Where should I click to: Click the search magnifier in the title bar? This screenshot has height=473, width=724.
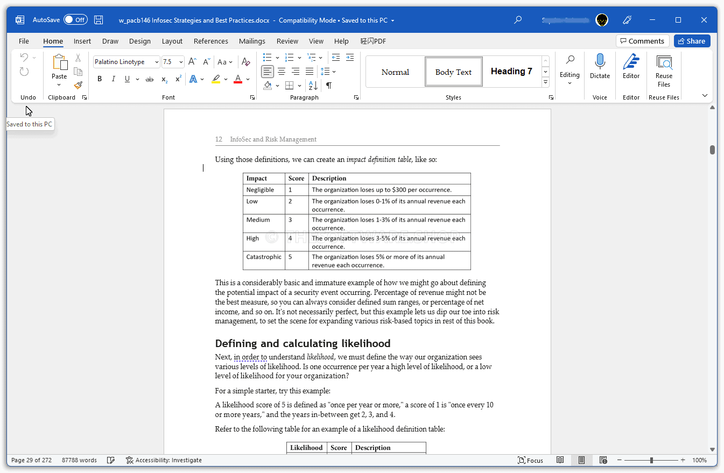[518, 20]
